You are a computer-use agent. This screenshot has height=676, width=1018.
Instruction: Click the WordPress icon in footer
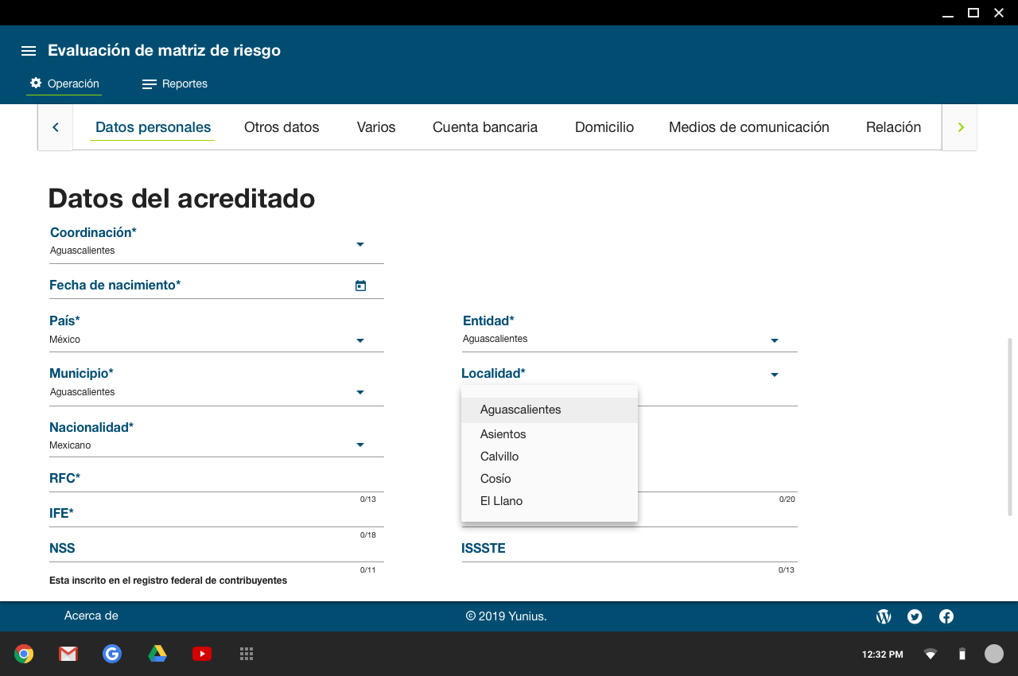[x=884, y=616]
